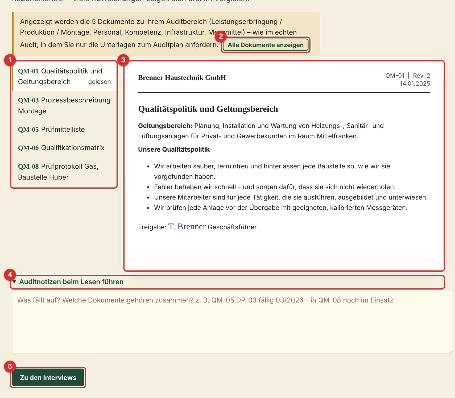
Task: Focus the audit notes text area
Action: pyautogui.click(x=233, y=322)
